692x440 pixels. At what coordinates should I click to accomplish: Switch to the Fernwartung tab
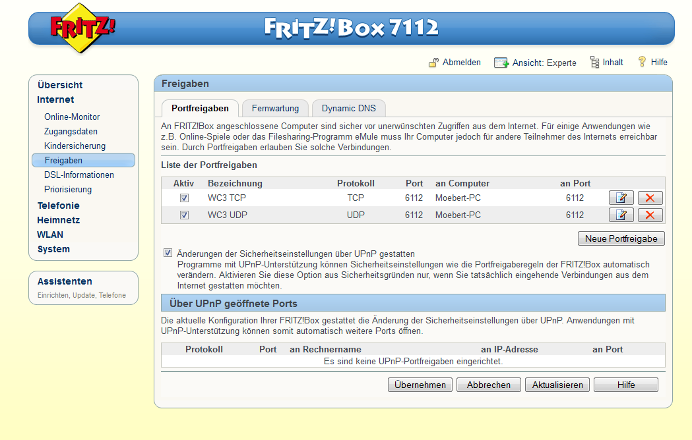pos(275,109)
